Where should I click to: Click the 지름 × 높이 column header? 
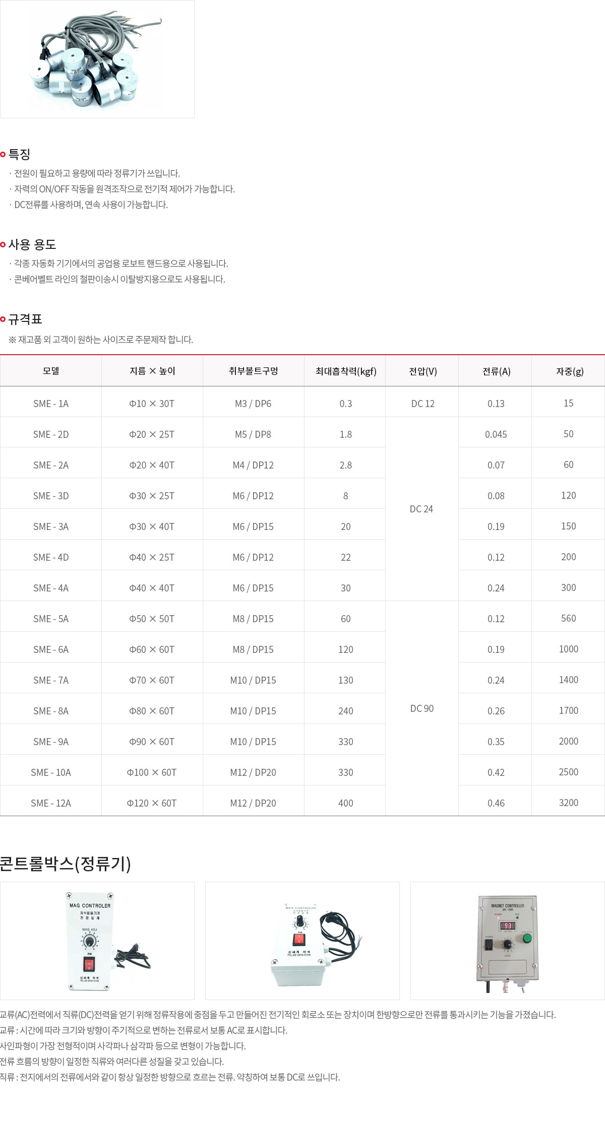click(152, 371)
